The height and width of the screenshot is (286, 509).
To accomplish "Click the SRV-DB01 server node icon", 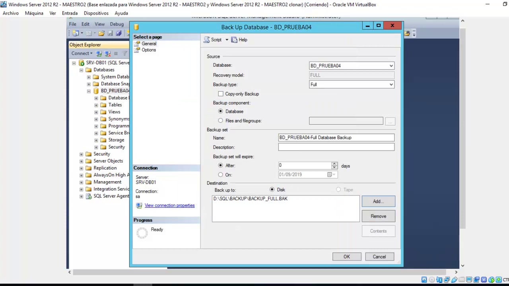I will tap(82, 63).
